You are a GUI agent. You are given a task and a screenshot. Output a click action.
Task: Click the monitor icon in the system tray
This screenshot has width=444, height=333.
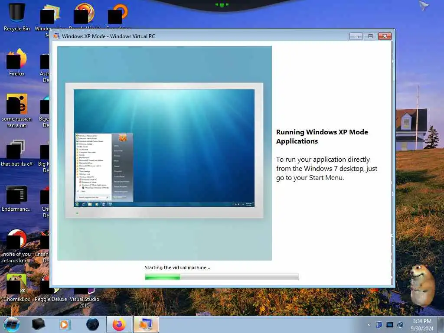pyautogui.click(x=390, y=325)
